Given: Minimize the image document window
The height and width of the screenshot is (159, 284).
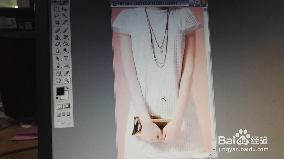Looking at the screenshot, I should coord(191,3).
